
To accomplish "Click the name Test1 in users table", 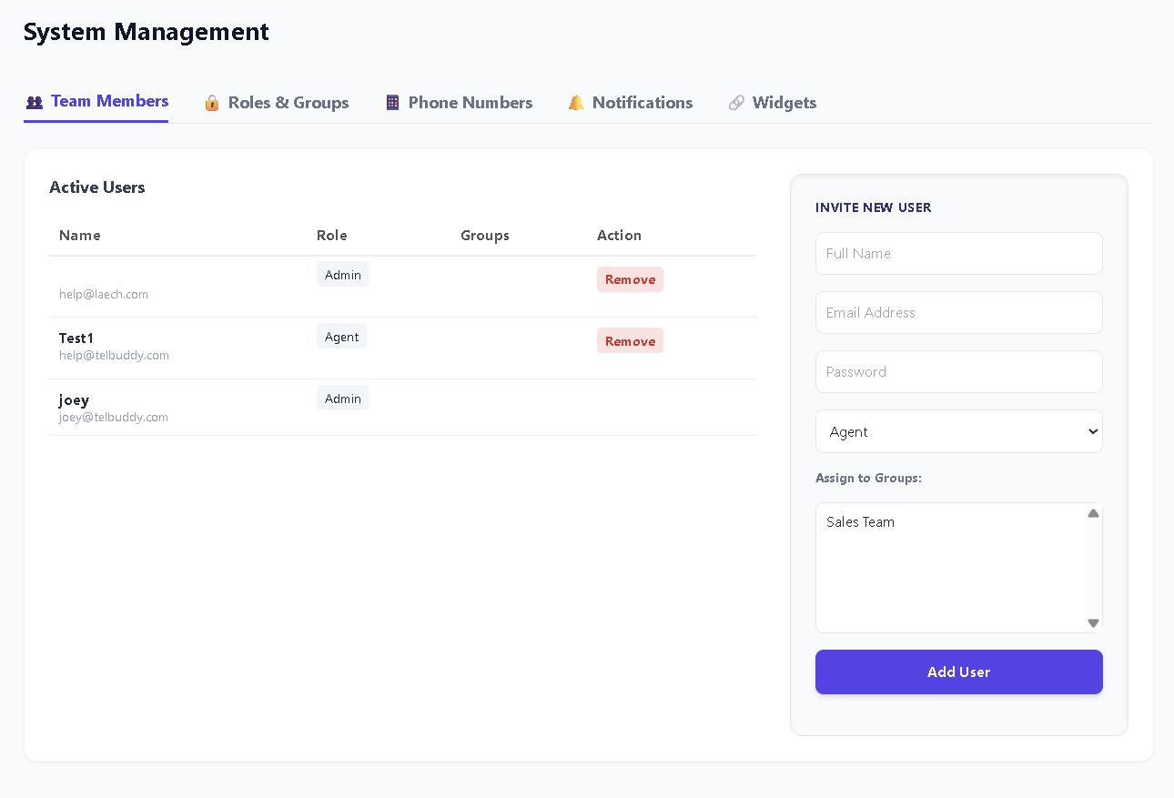I will pos(76,338).
